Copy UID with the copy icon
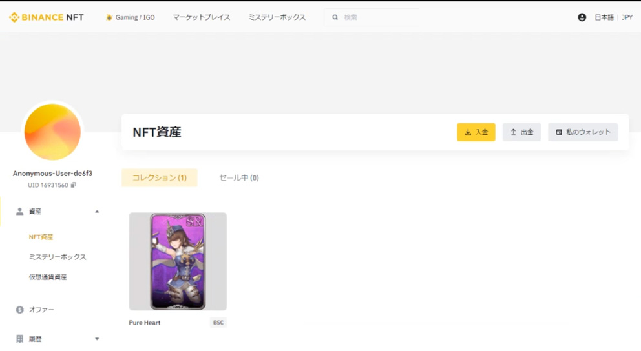 pos(74,185)
